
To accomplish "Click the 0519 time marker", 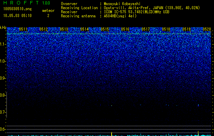I will coord(186,29).
